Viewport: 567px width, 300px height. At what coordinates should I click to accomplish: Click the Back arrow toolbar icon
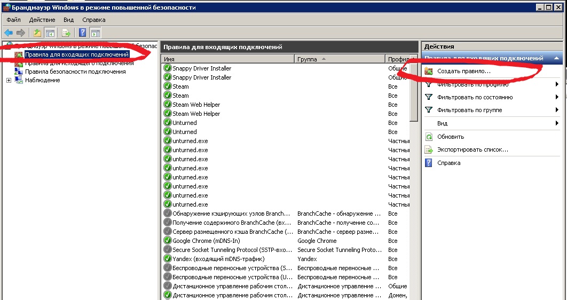point(9,33)
